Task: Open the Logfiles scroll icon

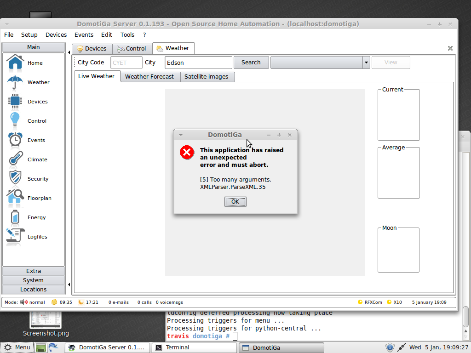Action: 15,237
